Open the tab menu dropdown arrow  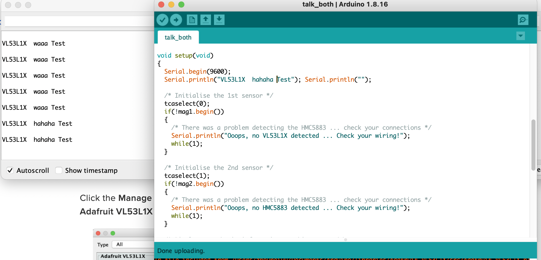point(521,36)
